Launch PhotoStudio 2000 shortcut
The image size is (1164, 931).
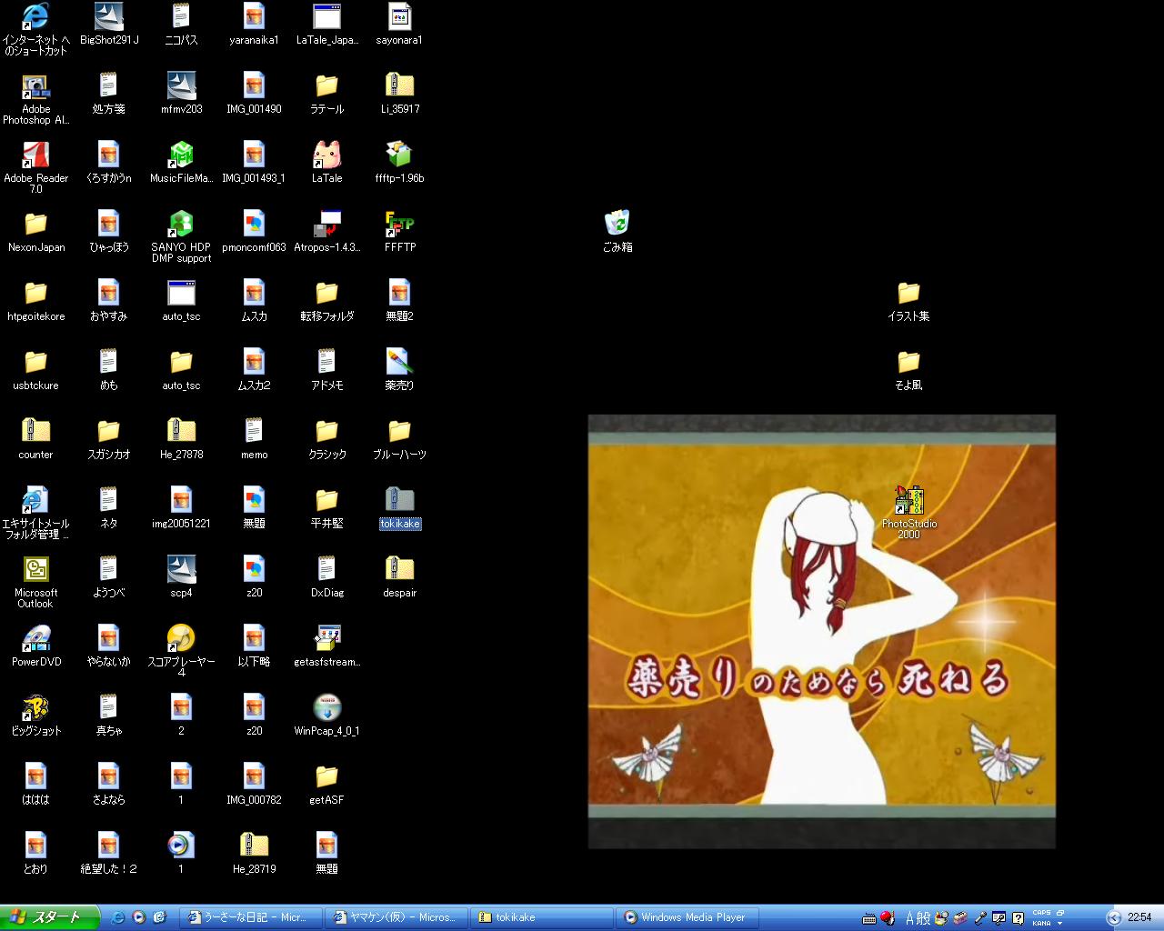click(x=908, y=512)
